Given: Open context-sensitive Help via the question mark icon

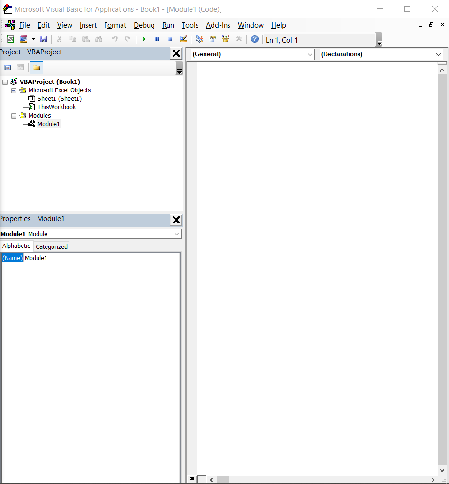Looking at the screenshot, I should (254, 39).
